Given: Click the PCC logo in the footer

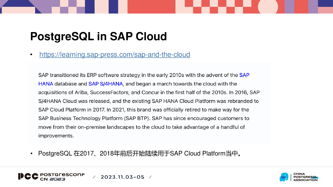Looking at the screenshot, I should tap(28, 177).
